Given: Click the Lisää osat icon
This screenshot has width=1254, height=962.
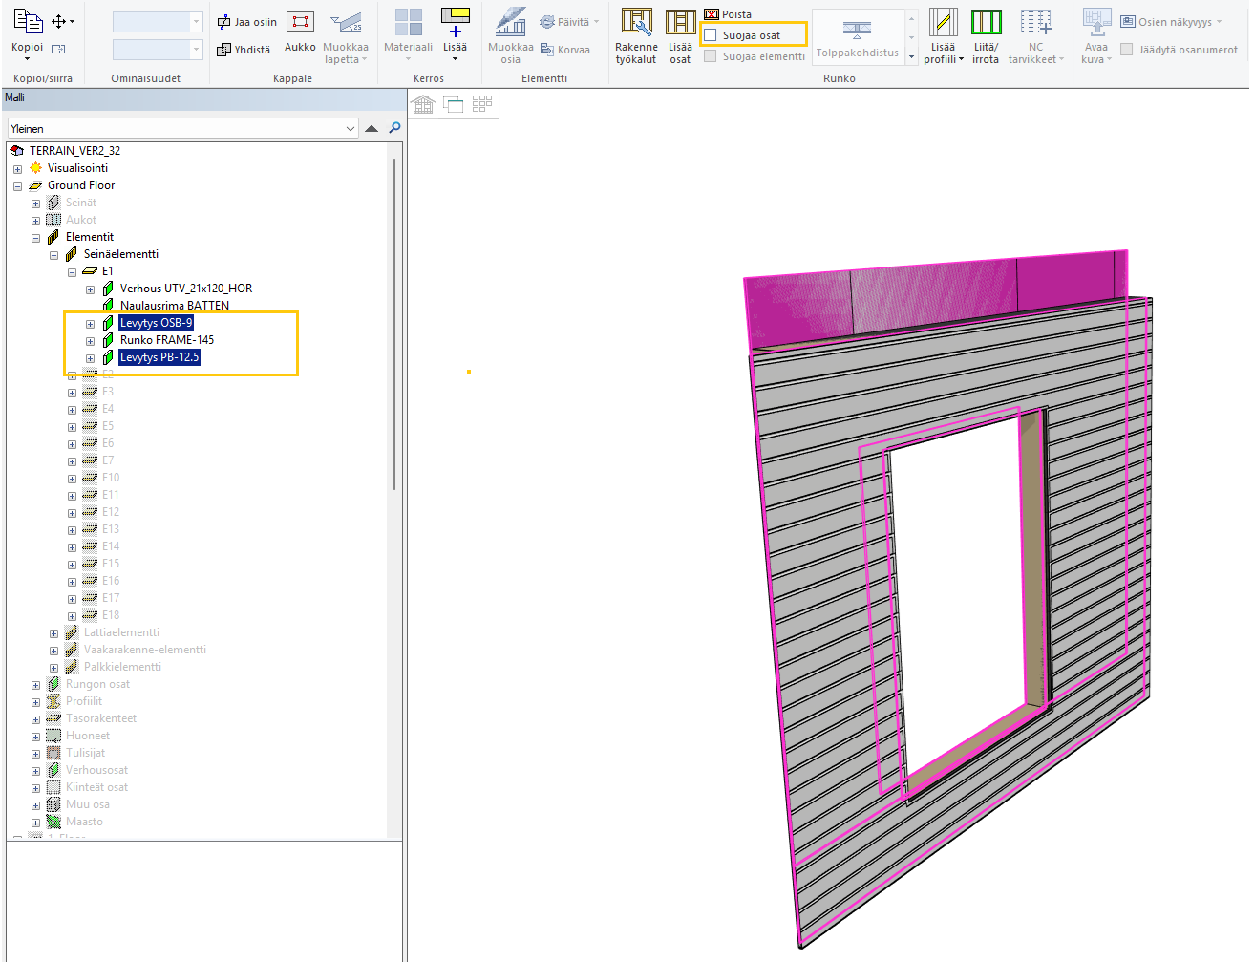Looking at the screenshot, I should click(680, 22).
